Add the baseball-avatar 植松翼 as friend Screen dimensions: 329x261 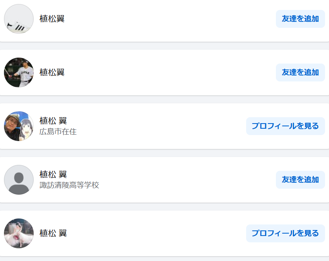[300, 72]
